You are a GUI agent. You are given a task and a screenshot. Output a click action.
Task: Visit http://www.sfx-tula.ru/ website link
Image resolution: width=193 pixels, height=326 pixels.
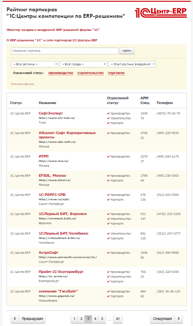[57, 118]
